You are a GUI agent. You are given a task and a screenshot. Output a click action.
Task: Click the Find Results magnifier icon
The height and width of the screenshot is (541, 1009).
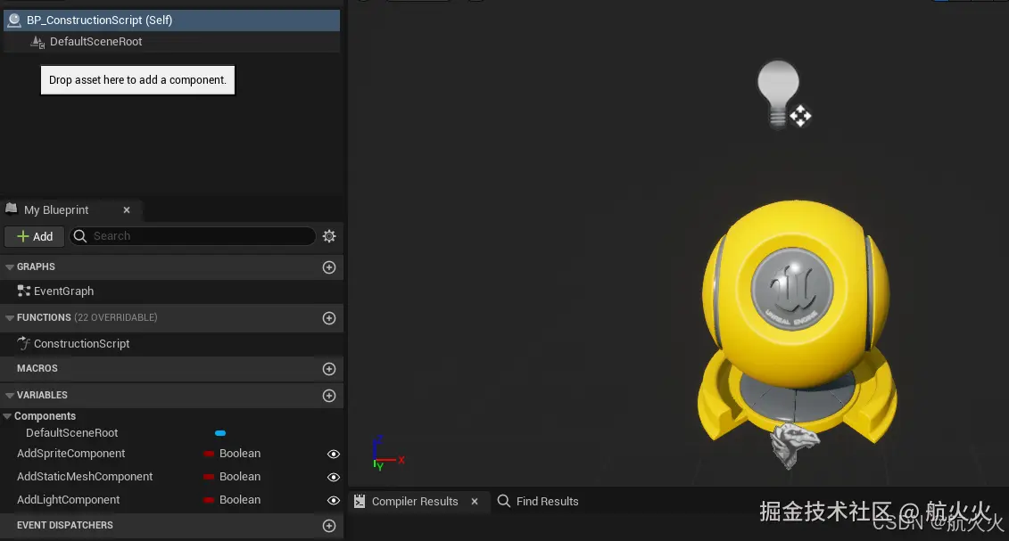pyautogui.click(x=504, y=501)
